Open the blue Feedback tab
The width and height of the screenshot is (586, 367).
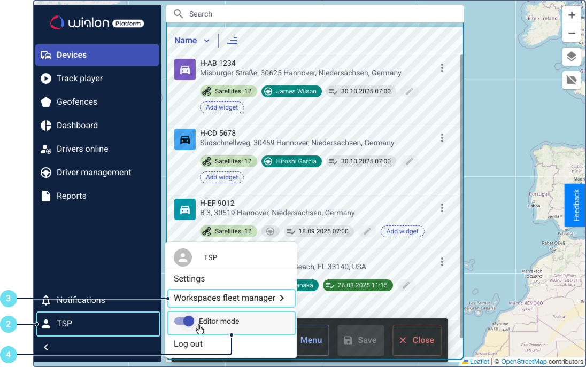pos(576,205)
